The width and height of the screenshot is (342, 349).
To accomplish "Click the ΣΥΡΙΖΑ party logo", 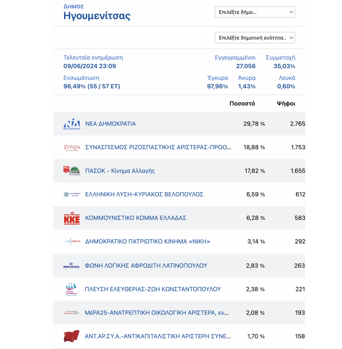I will tap(72, 147).
